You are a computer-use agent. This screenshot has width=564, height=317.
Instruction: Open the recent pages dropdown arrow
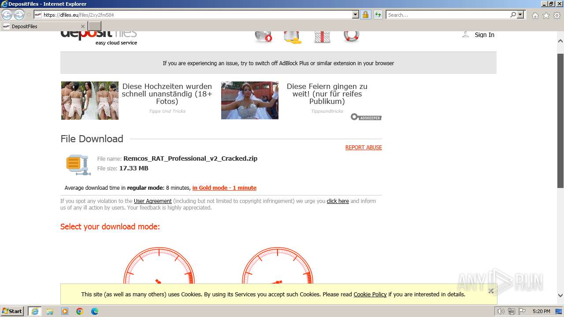(29, 15)
